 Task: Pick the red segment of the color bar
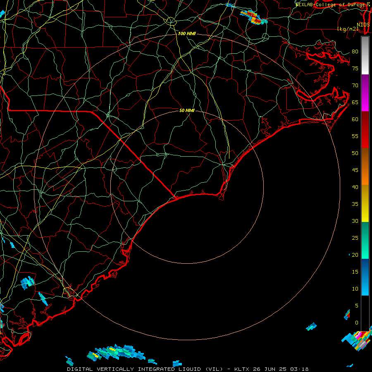(x=365, y=130)
